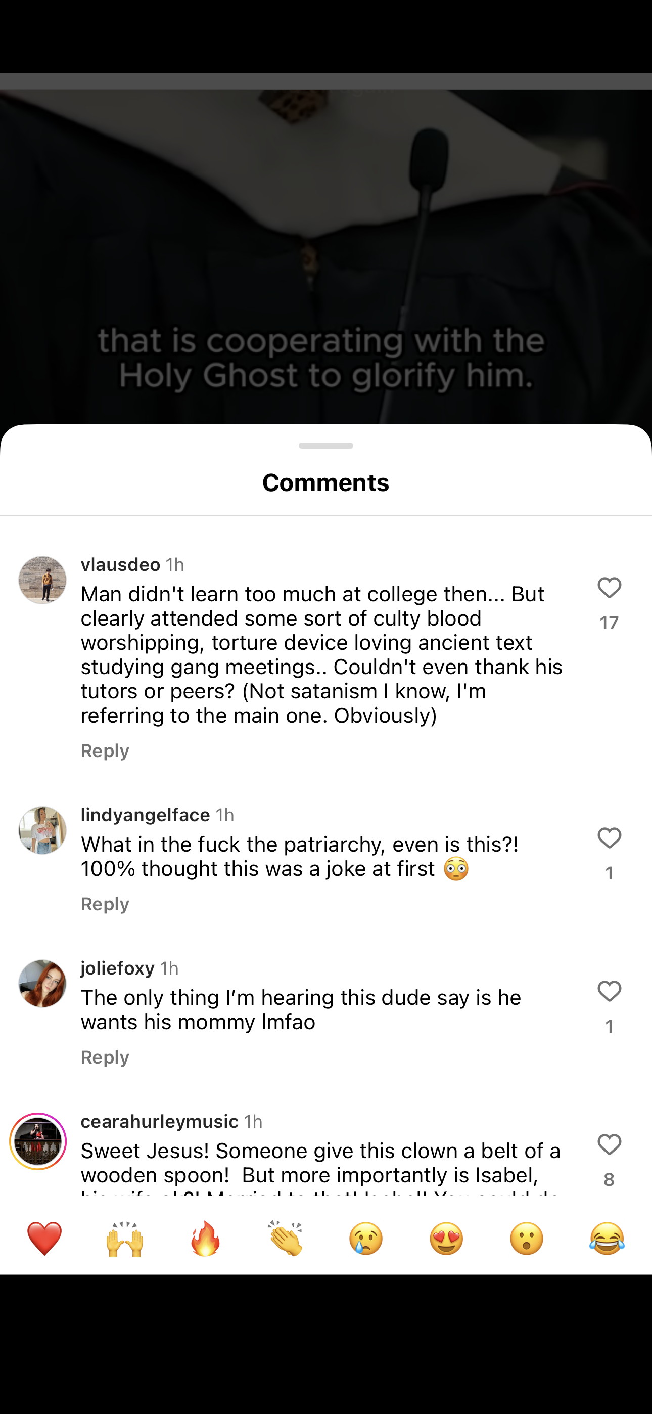The height and width of the screenshot is (1414, 652).
Task: Reply to joliefoxy's comment
Action: (105, 1056)
